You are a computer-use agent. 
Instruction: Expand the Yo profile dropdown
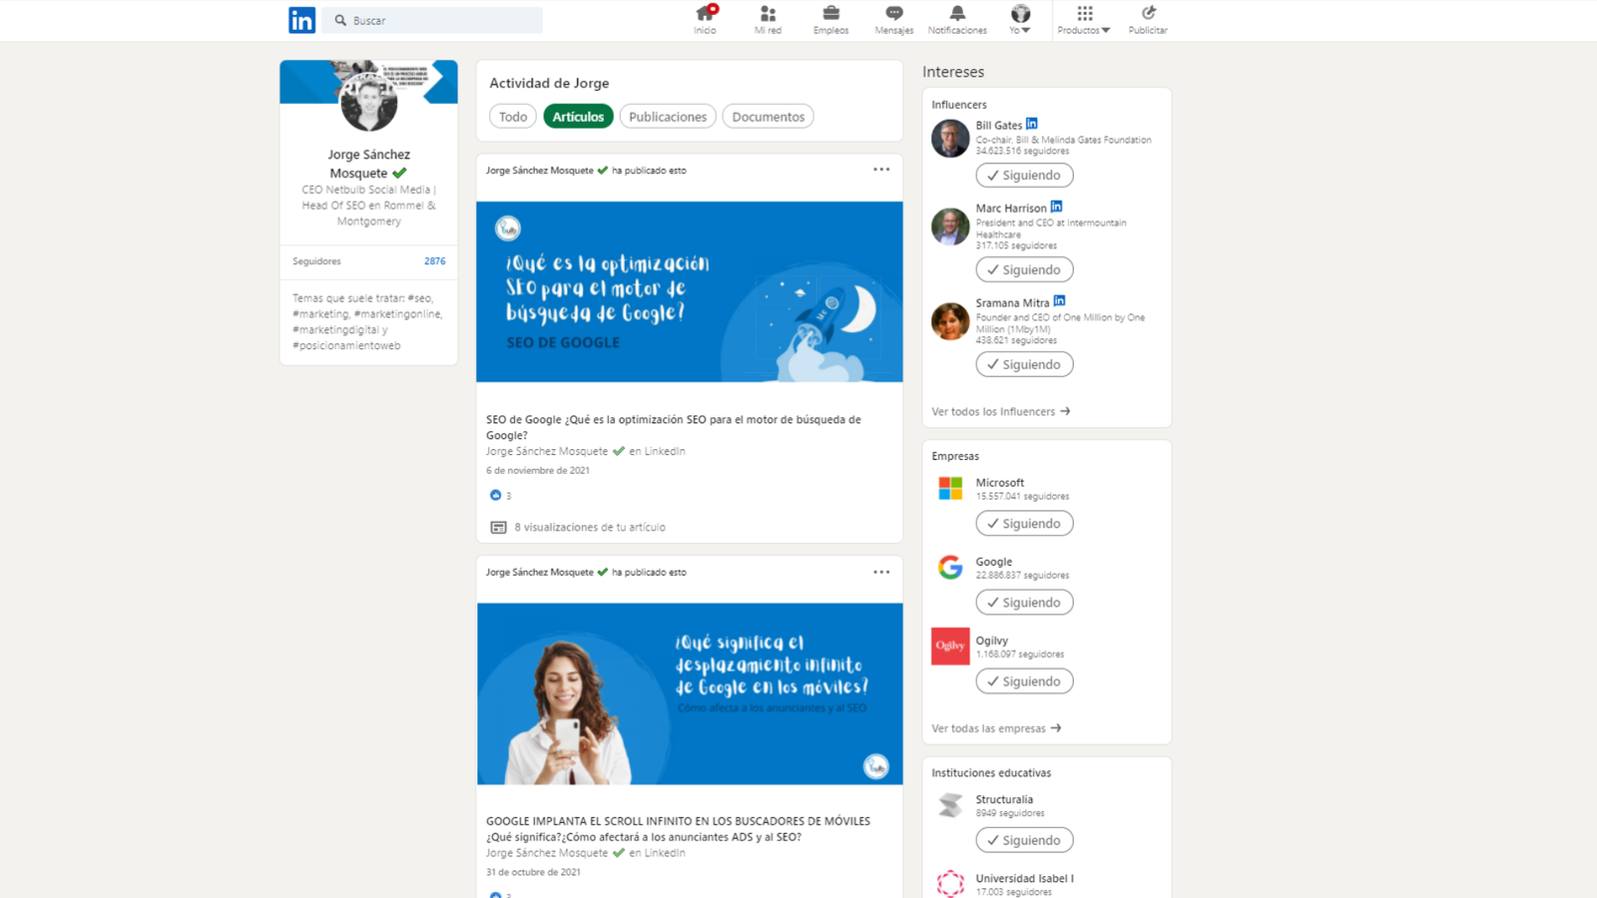click(1019, 19)
